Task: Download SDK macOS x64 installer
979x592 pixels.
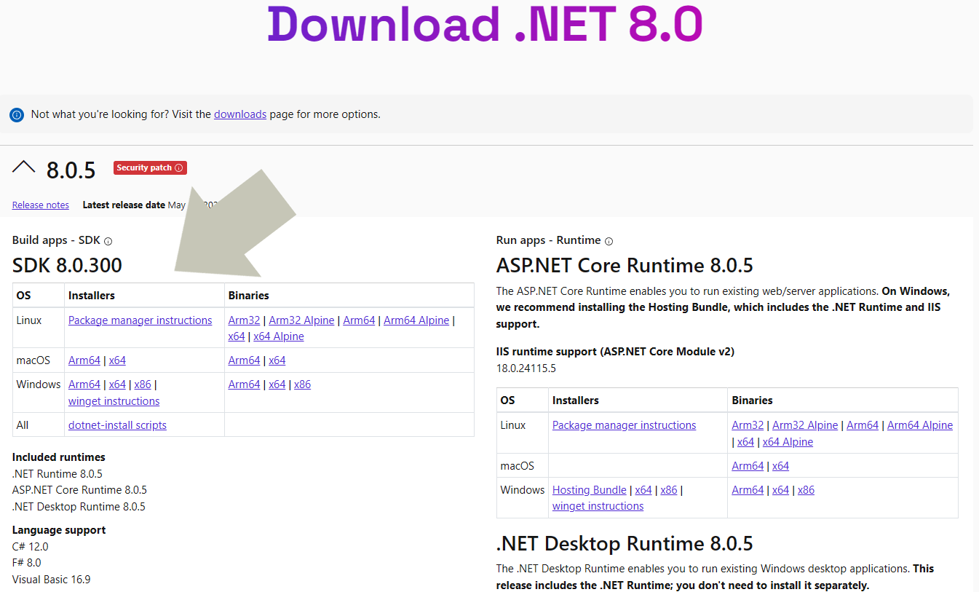Action: pyautogui.click(x=117, y=360)
